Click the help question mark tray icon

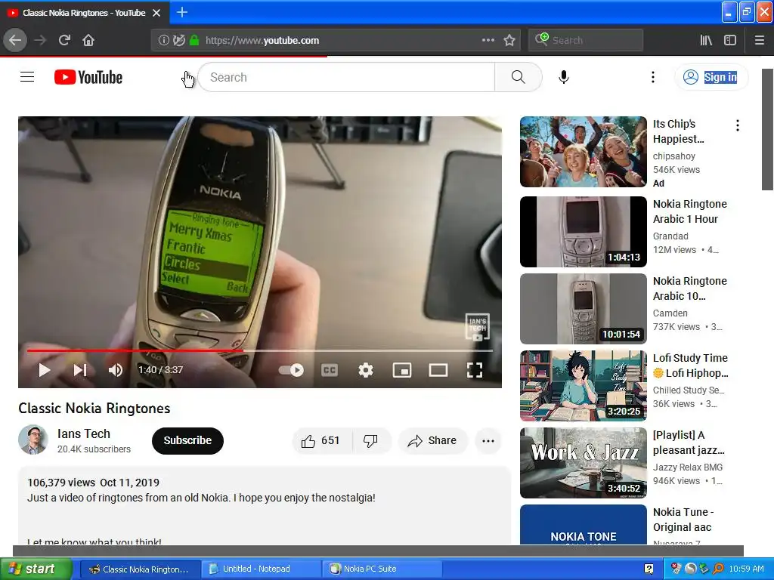tap(649, 569)
